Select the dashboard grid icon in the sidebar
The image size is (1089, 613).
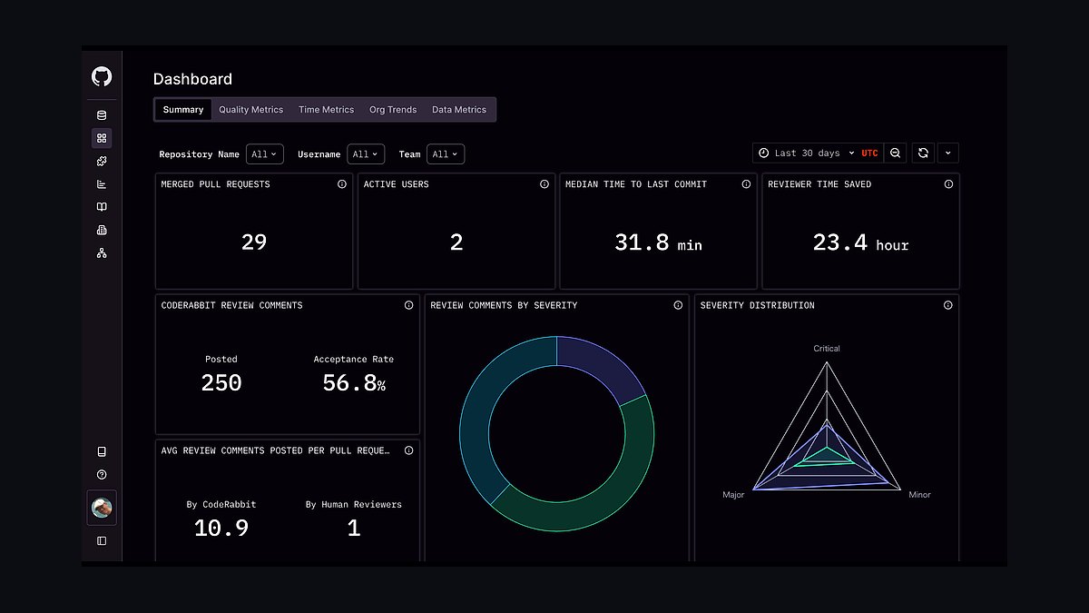pyautogui.click(x=102, y=138)
